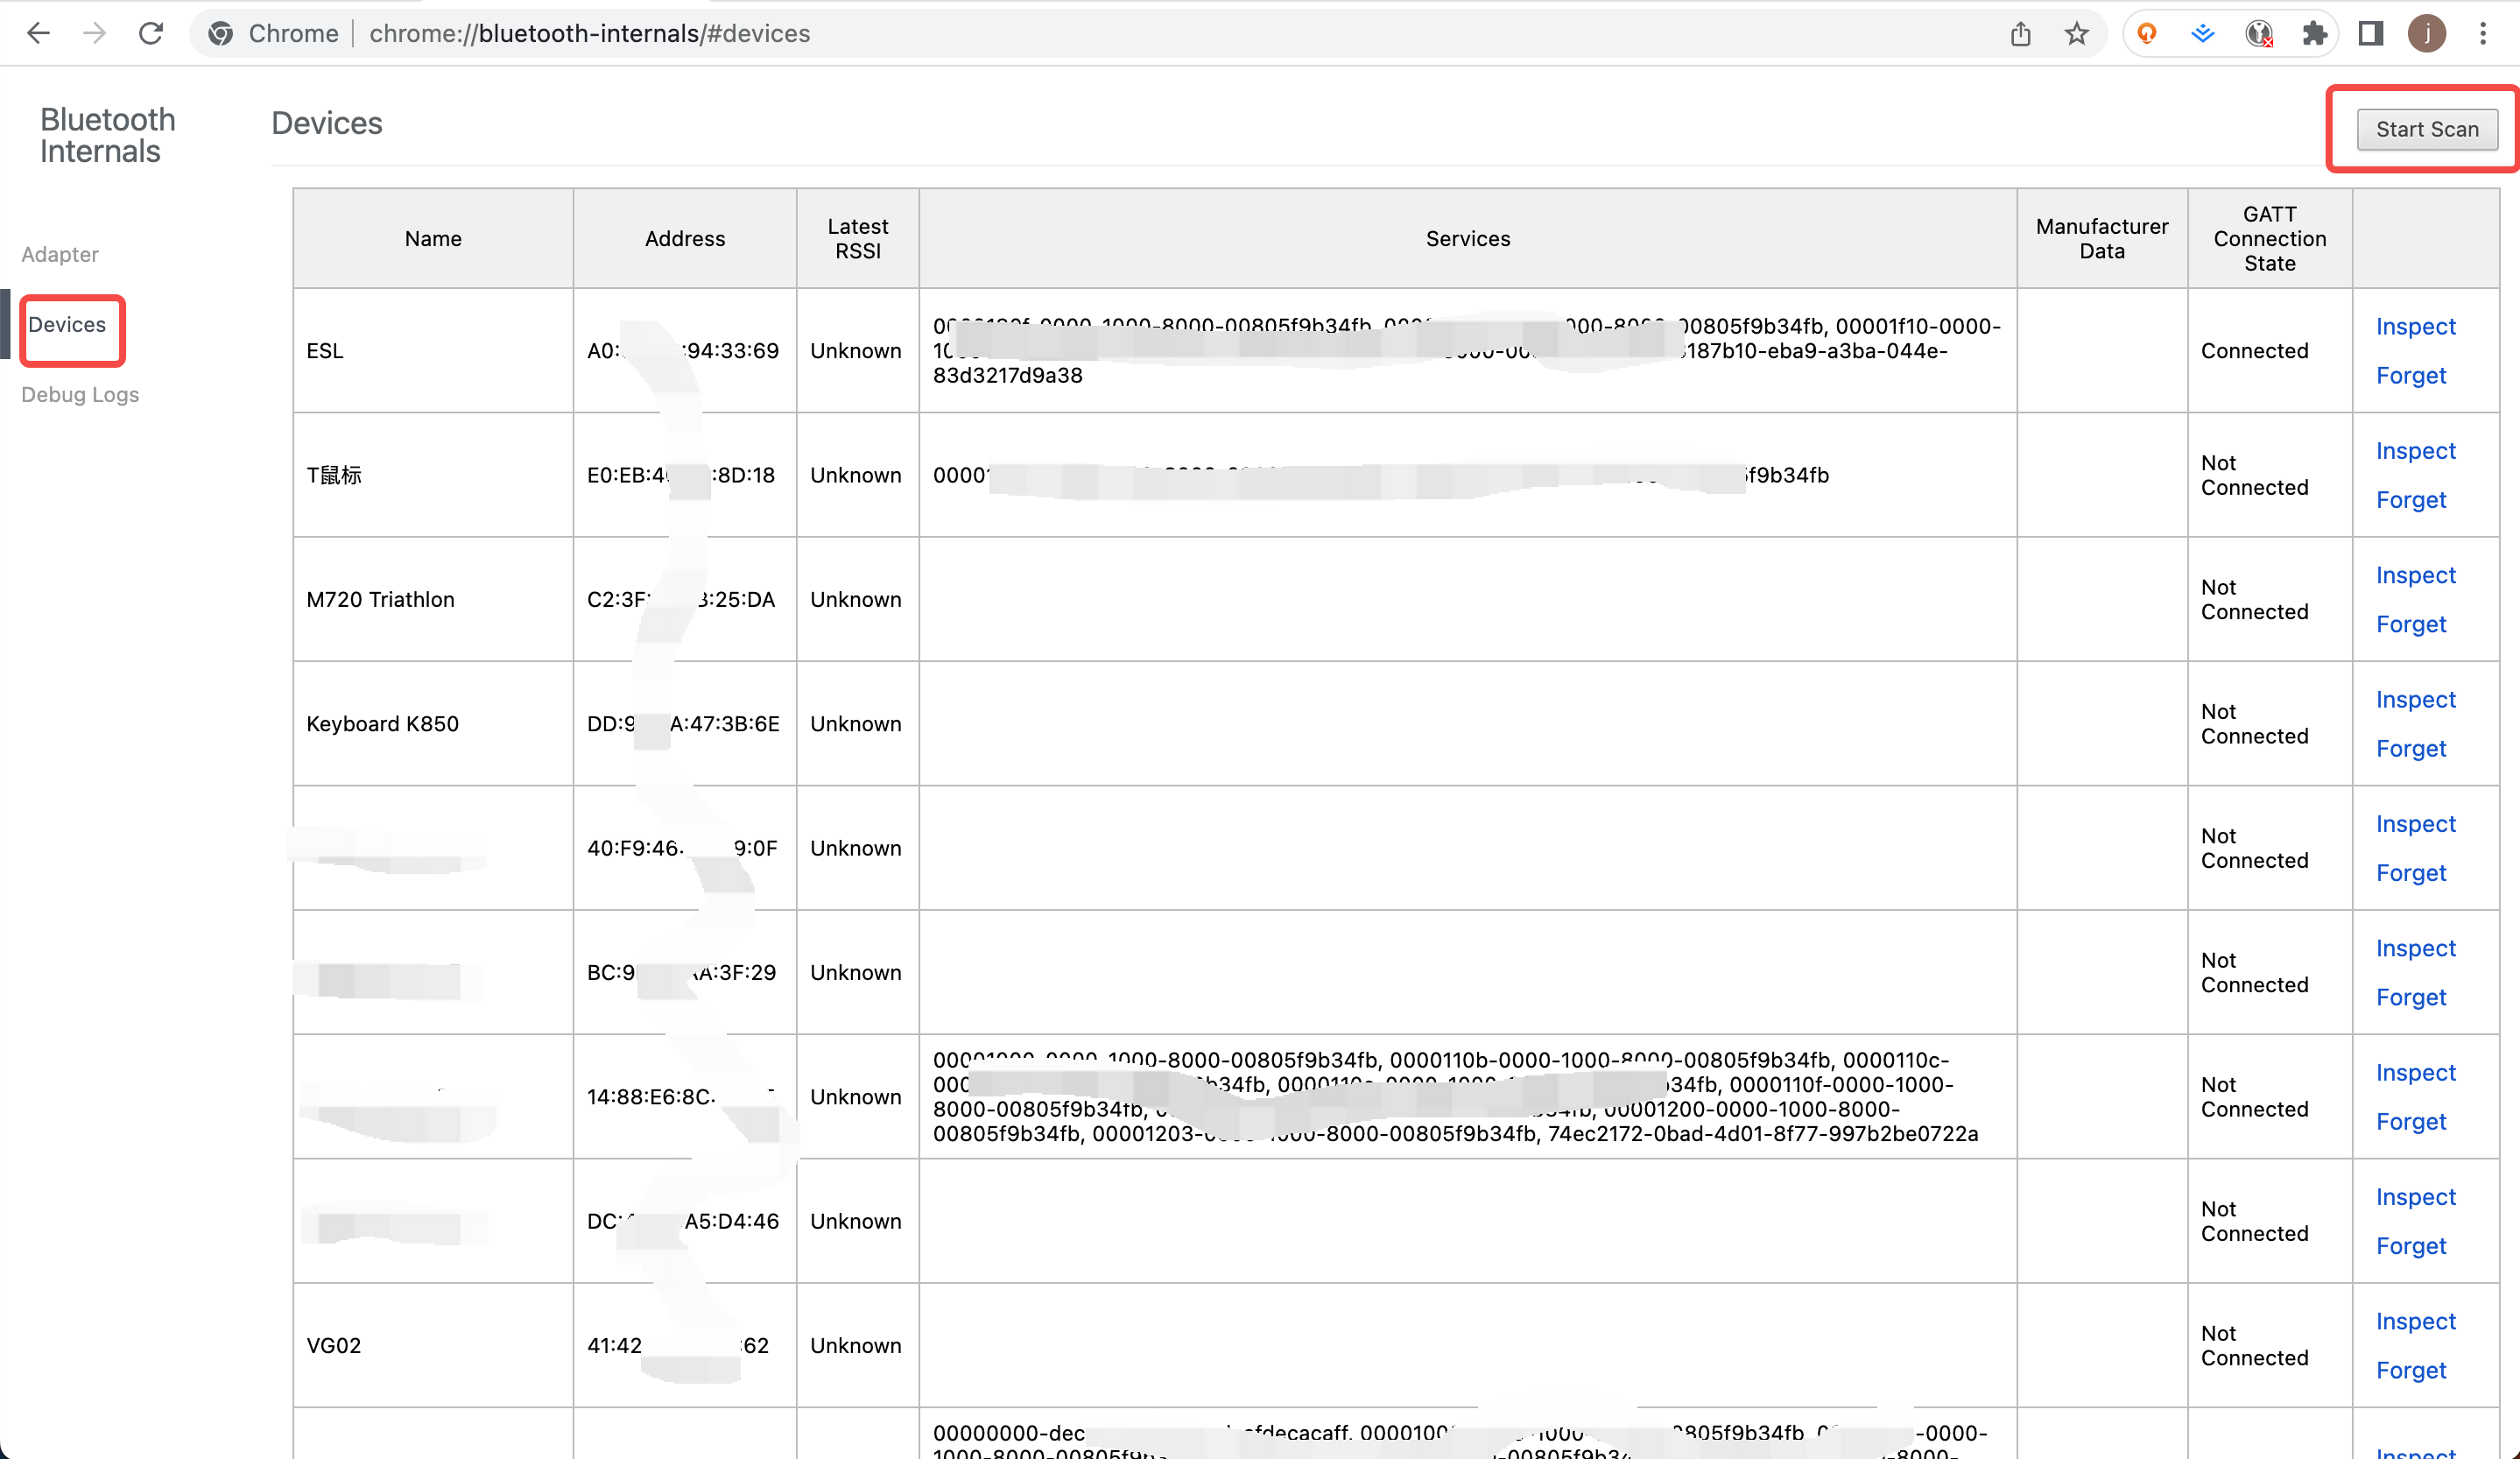Forget the VG02 device
2520x1459 pixels.
click(2411, 1370)
